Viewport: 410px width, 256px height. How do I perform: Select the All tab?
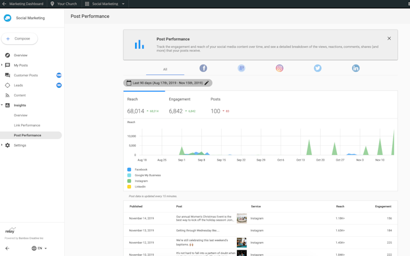(x=165, y=69)
